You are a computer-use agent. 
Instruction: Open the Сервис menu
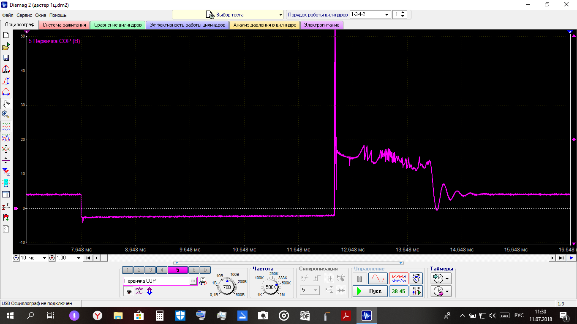pyautogui.click(x=24, y=15)
